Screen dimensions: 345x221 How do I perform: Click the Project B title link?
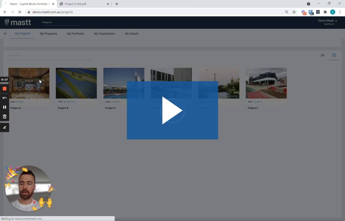(63, 108)
